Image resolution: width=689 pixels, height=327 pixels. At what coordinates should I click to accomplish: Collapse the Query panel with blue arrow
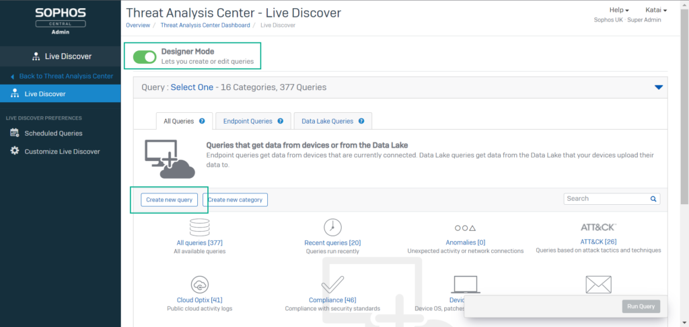[658, 87]
